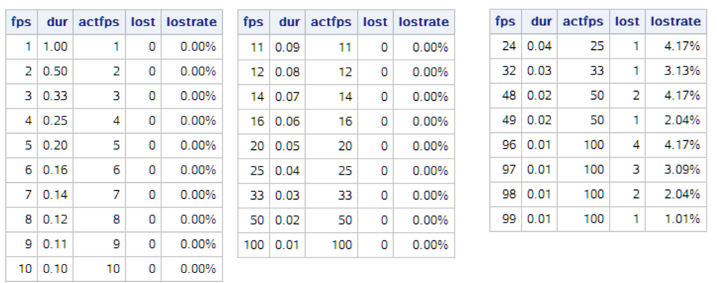The width and height of the screenshot is (717, 283).
Task: Select the 1.00 duration cell
Action: (x=55, y=47)
